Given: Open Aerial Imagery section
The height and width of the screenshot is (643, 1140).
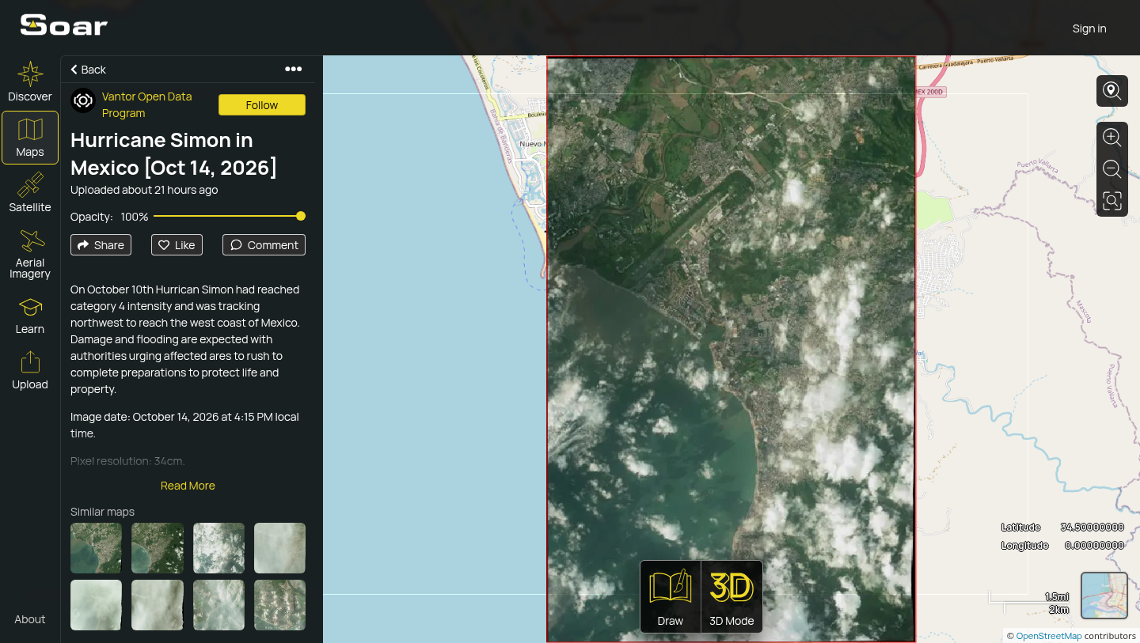Looking at the screenshot, I should [x=30, y=254].
